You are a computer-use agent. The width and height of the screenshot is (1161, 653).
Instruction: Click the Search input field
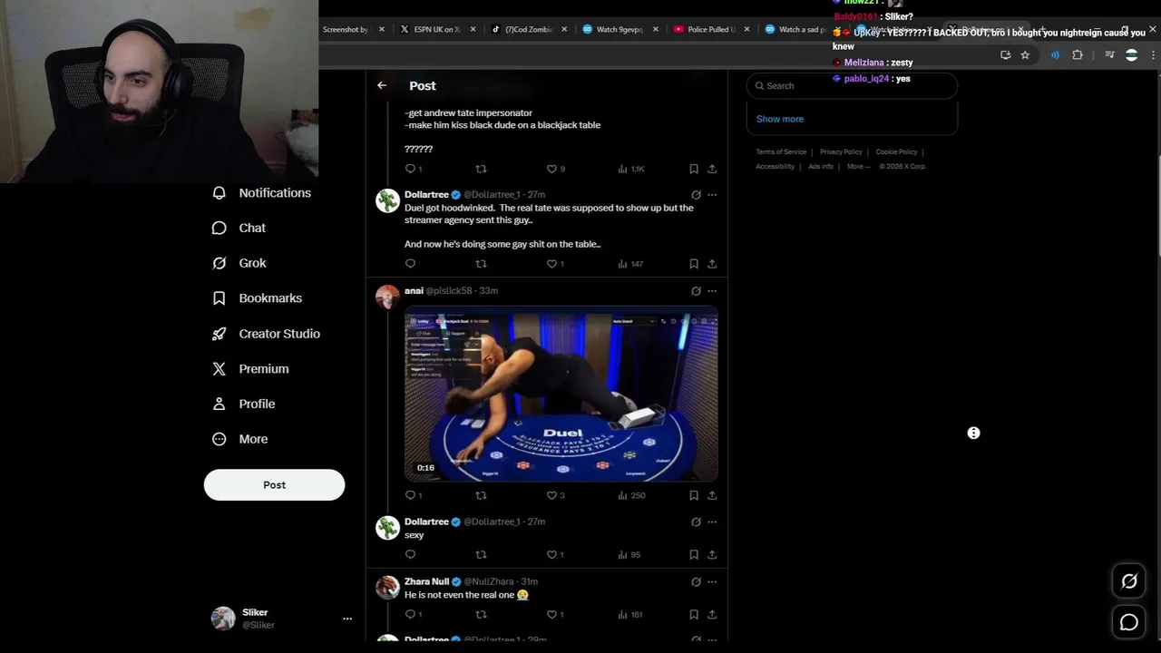[852, 85]
